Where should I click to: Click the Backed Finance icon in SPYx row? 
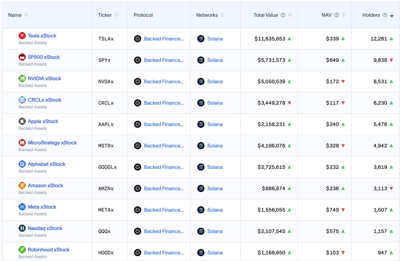pos(138,60)
